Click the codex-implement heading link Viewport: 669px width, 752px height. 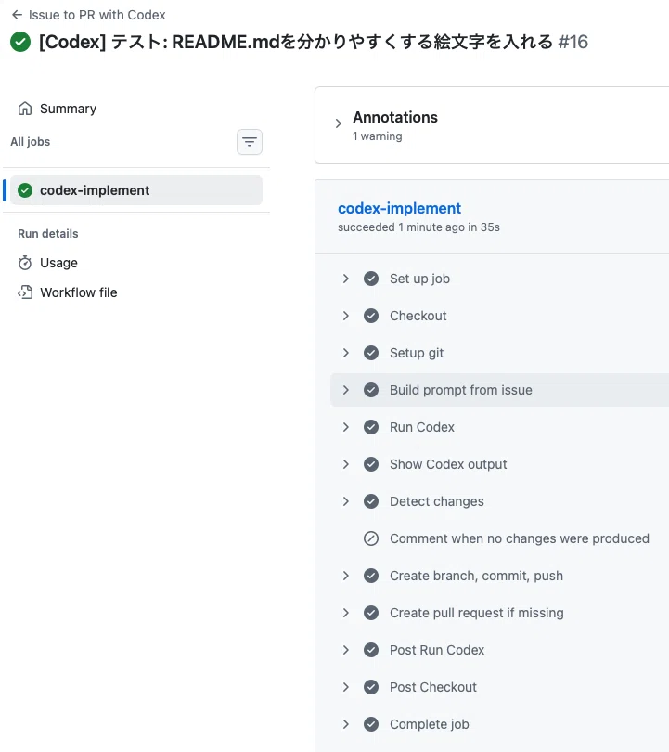(399, 208)
